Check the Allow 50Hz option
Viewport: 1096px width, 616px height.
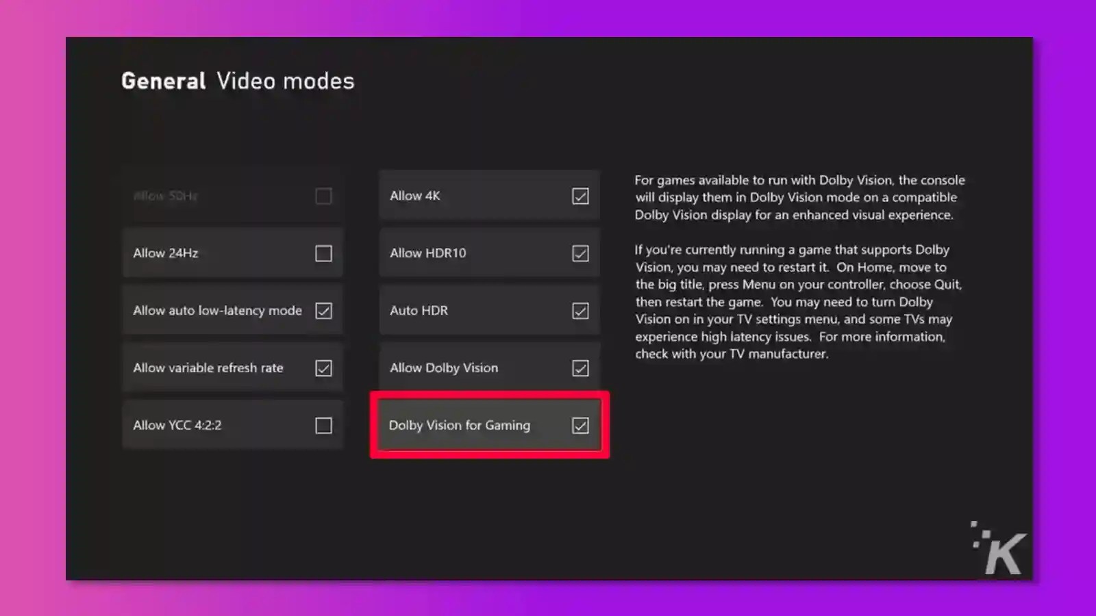[x=323, y=196]
